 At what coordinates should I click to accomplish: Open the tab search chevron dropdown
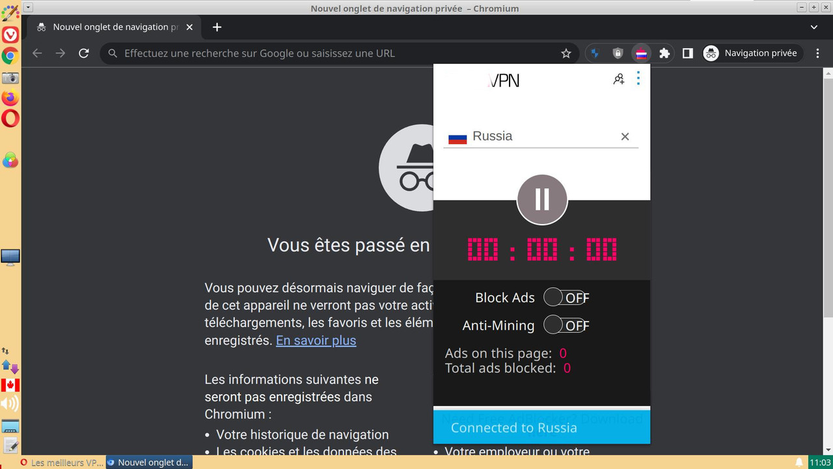tap(814, 27)
